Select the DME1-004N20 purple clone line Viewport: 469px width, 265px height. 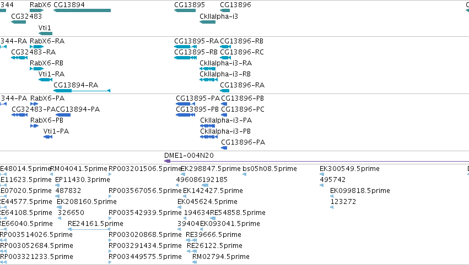click(x=316, y=161)
